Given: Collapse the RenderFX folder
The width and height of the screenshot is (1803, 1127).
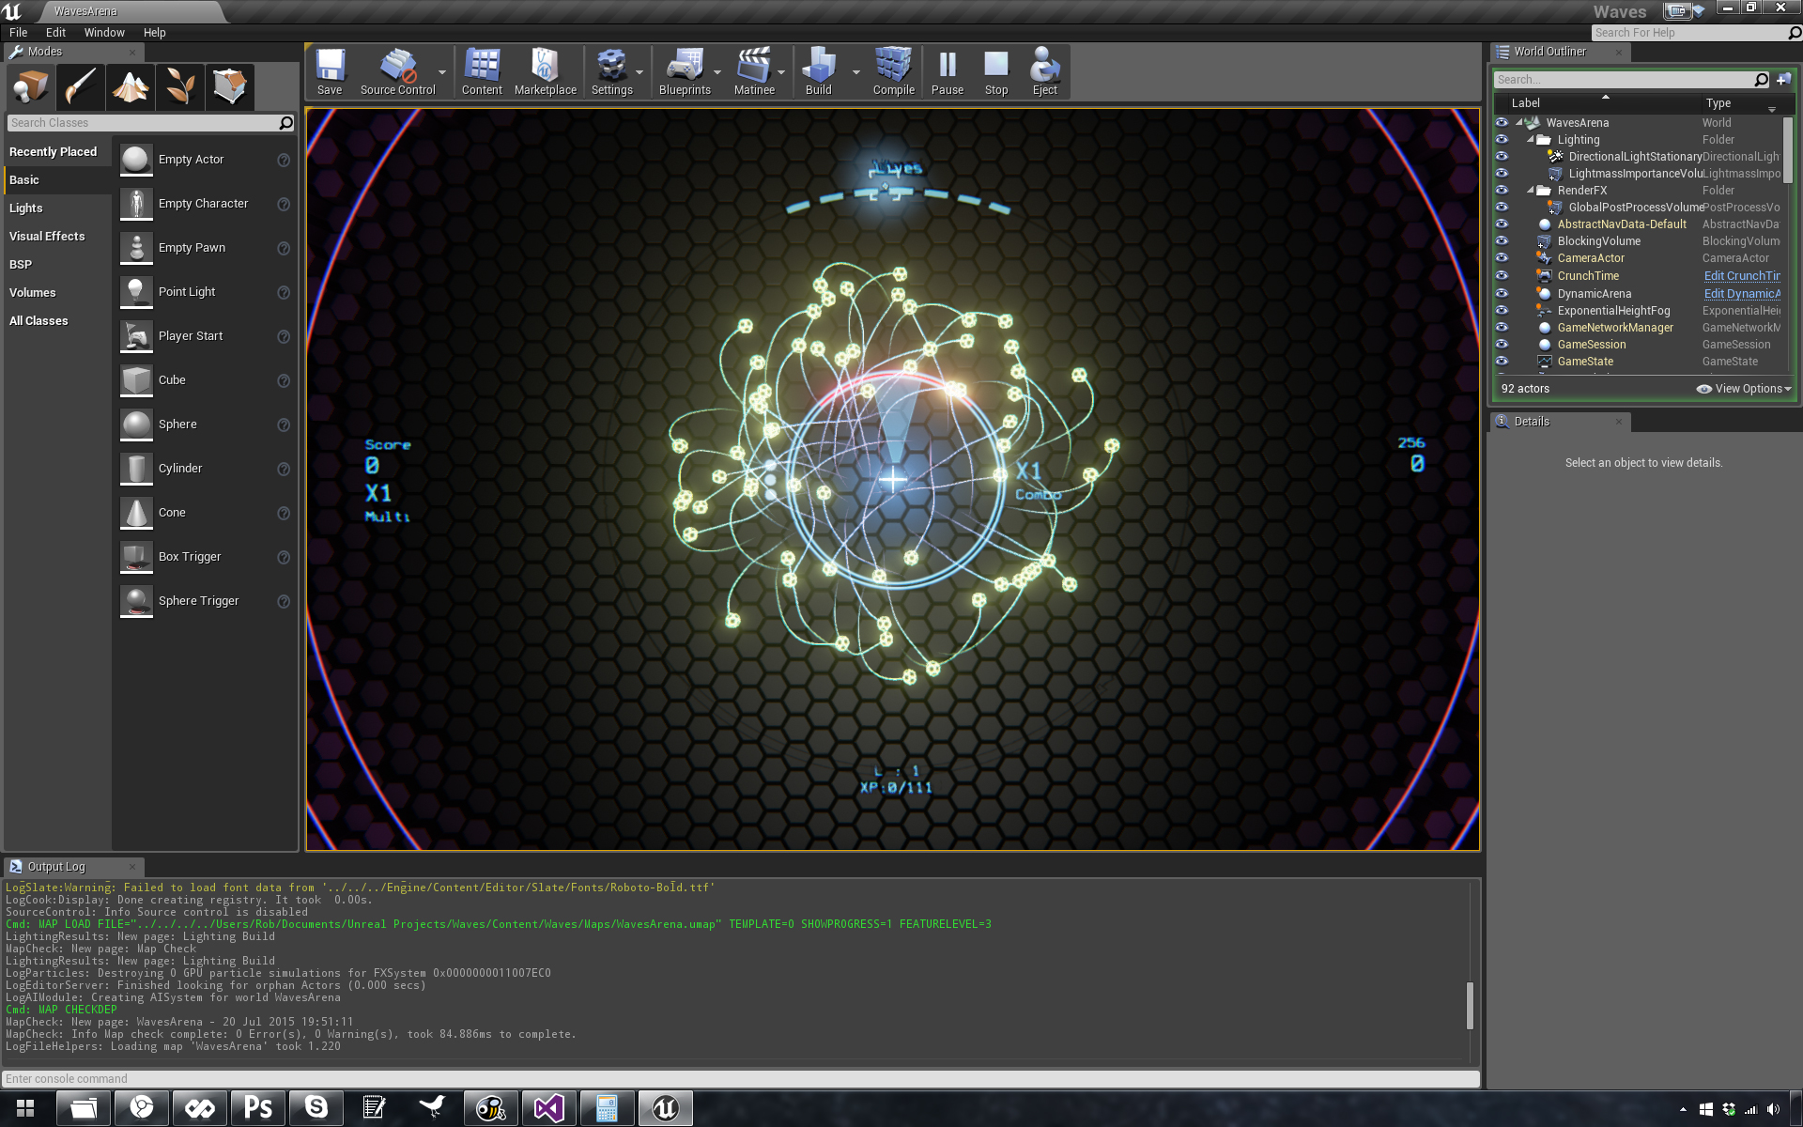Looking at the screenshot, I should tap(1531, 190).
